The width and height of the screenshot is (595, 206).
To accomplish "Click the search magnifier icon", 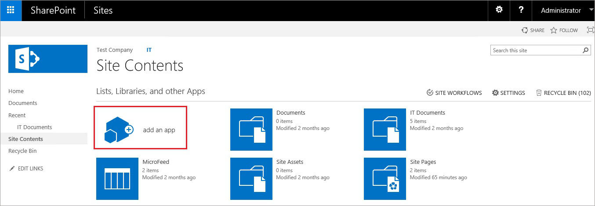I will point(586,51).
